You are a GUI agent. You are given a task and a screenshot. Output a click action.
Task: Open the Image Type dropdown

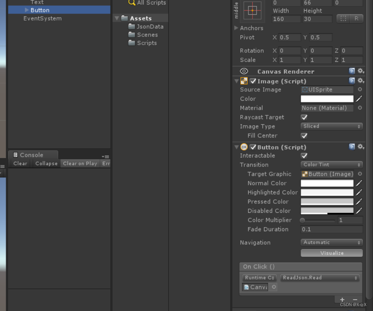click(x=332, y=126)
